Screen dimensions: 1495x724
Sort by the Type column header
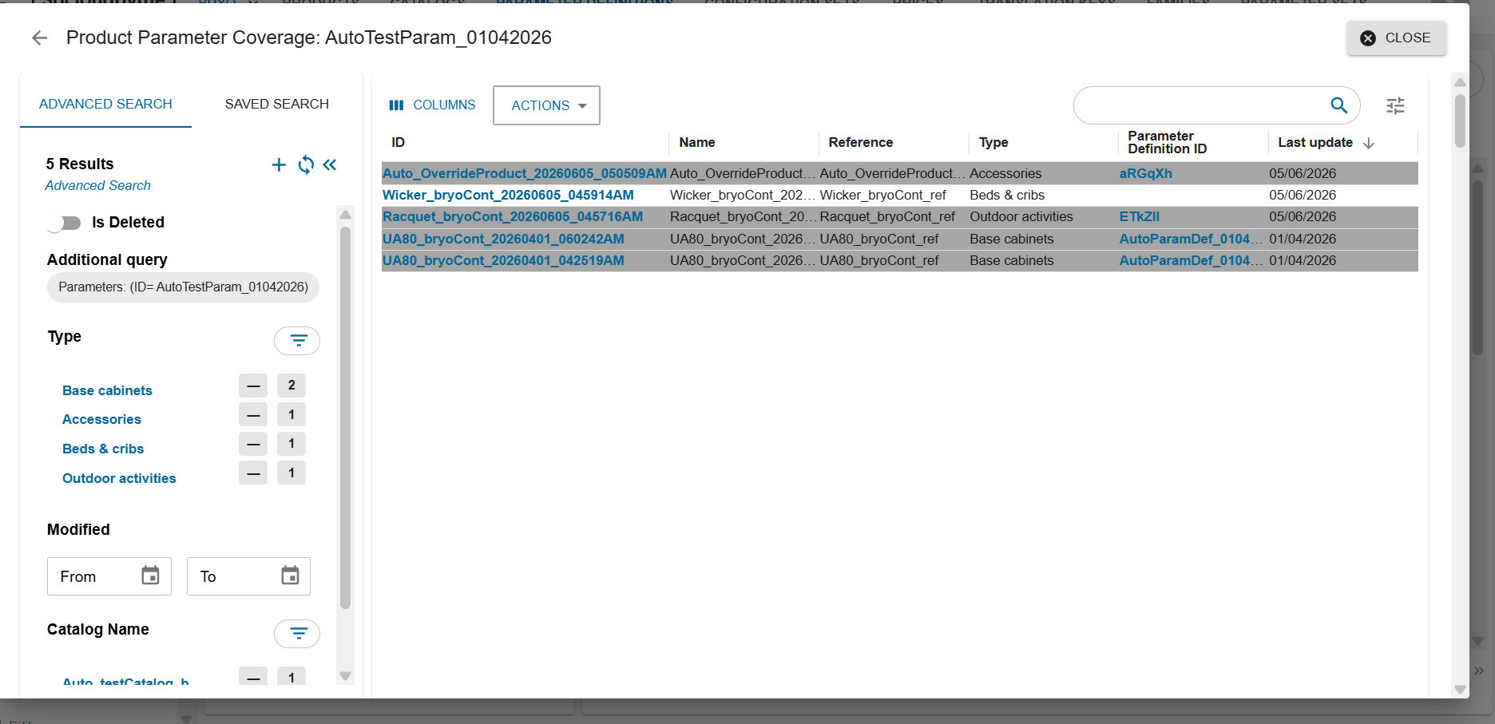[993, 142]
